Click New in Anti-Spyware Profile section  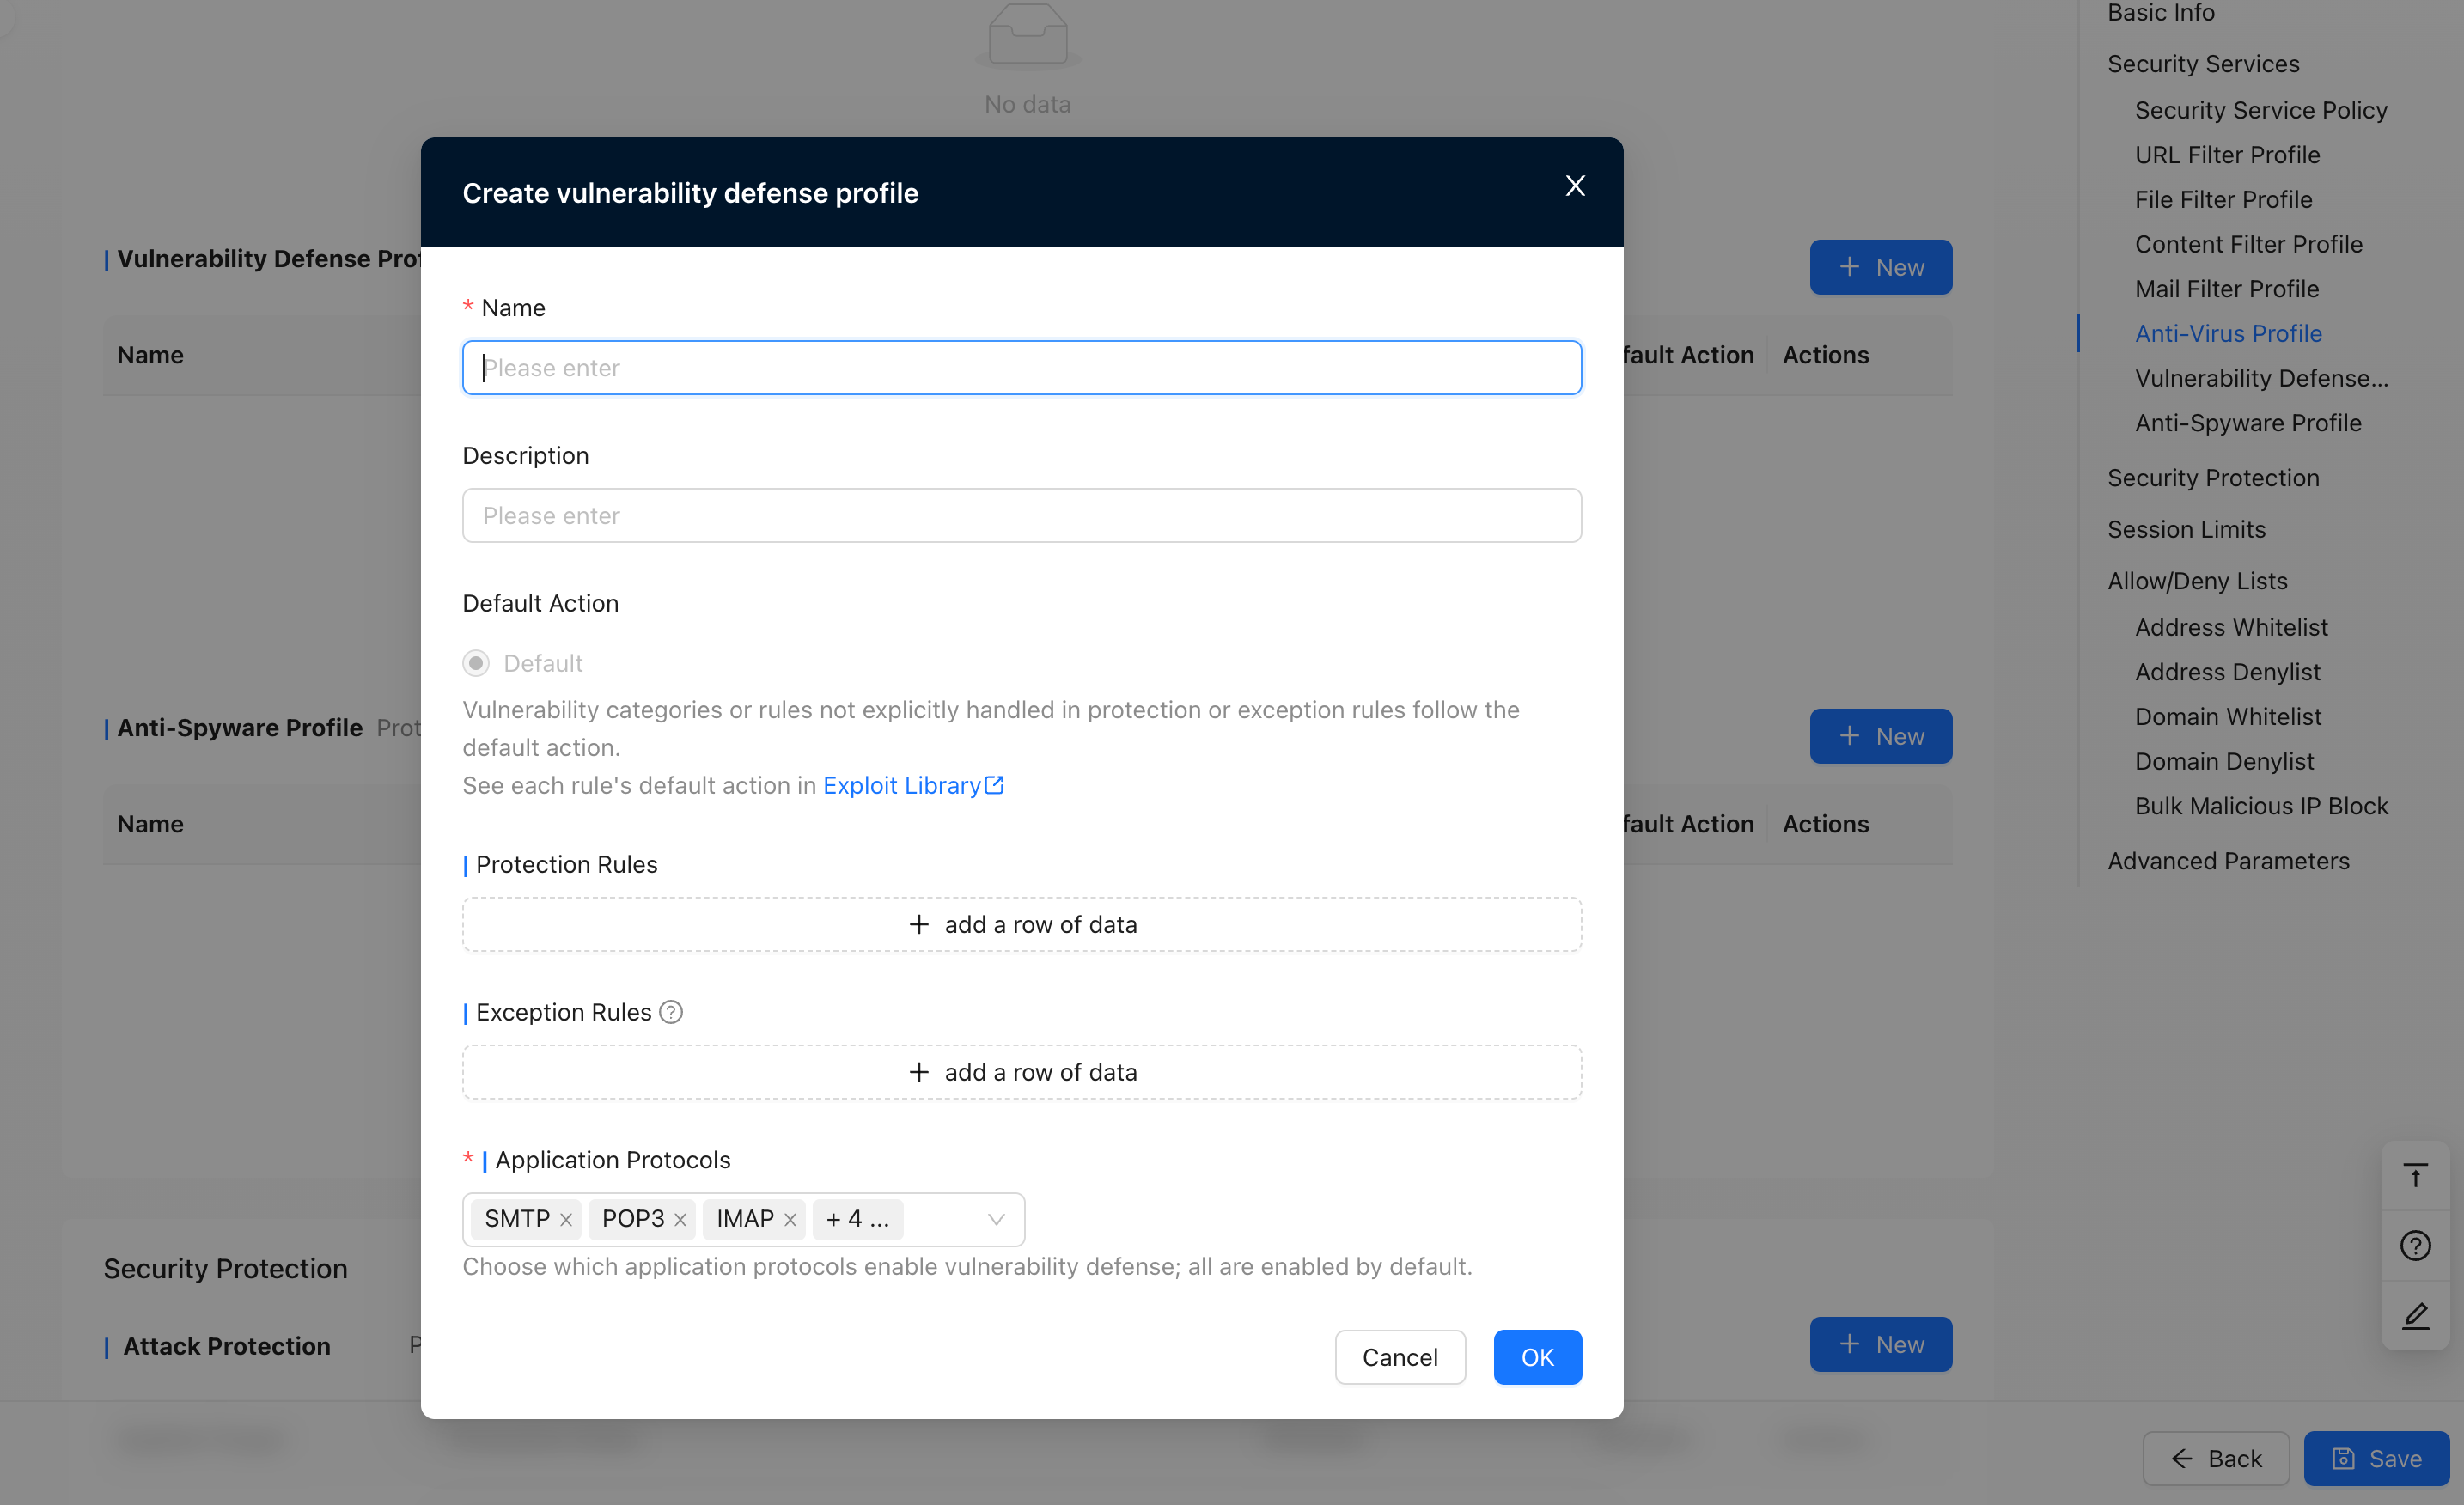pyautogui.click(x=1880, y=736)
